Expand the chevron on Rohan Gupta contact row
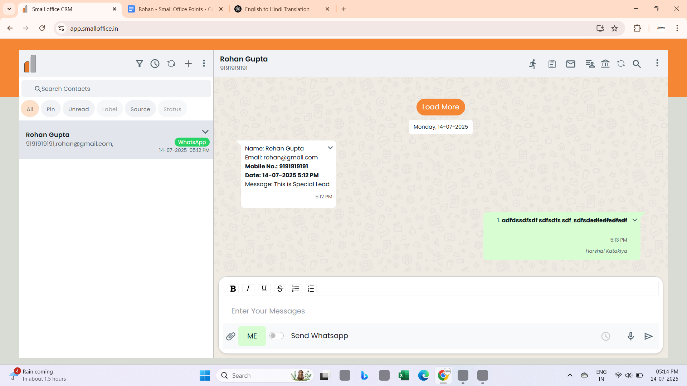The width and height of the screenshot is (687, 386). point(205,132)
